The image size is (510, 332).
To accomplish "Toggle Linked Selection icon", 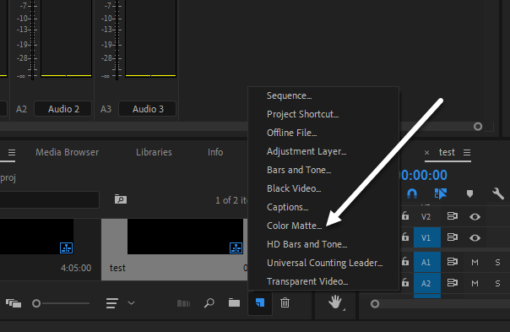I will click(441, 193).
